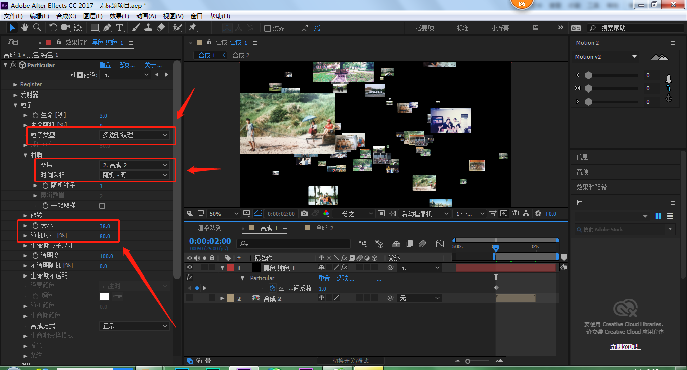
Task: Toggle stopwatch for 大小 property
Action: tap(35, 226)
